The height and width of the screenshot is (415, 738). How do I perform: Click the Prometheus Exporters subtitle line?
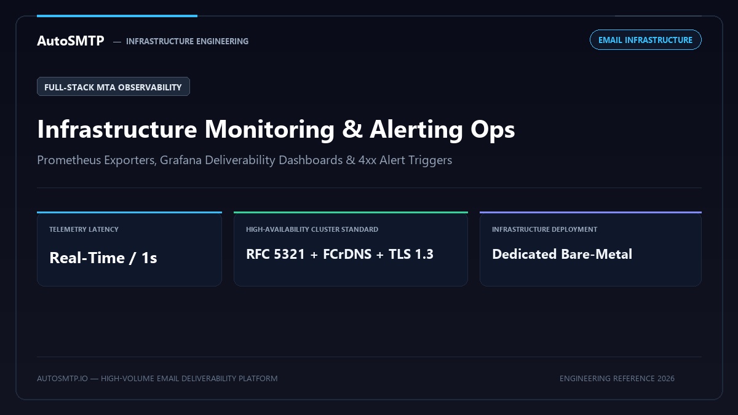[x=244, y=160]
